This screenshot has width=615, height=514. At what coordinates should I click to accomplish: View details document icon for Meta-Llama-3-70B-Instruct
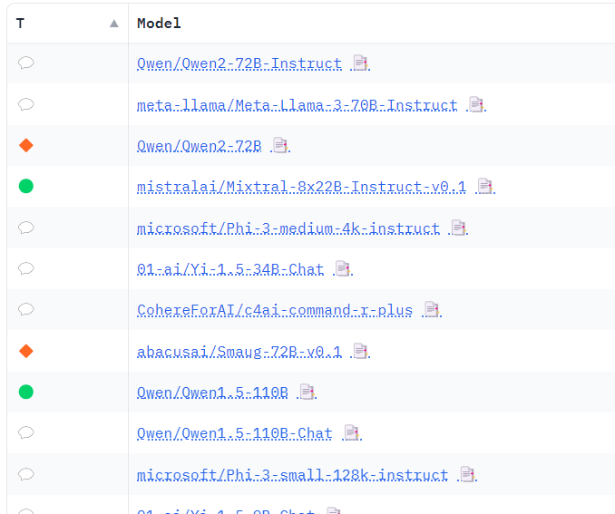tap(476, 104)
